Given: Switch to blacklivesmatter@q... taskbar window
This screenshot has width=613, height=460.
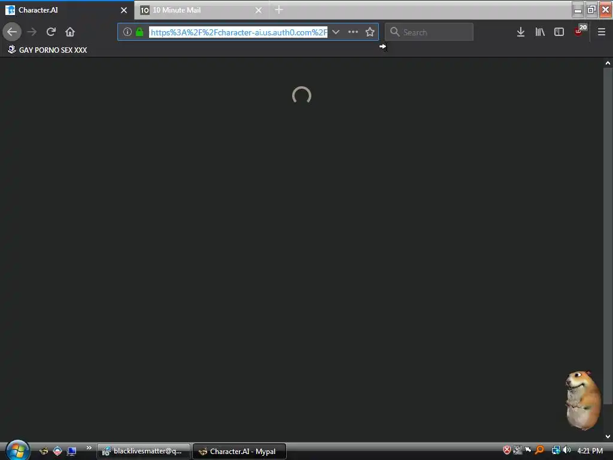Looking at the screenshot, I should [x=144, y=452].
